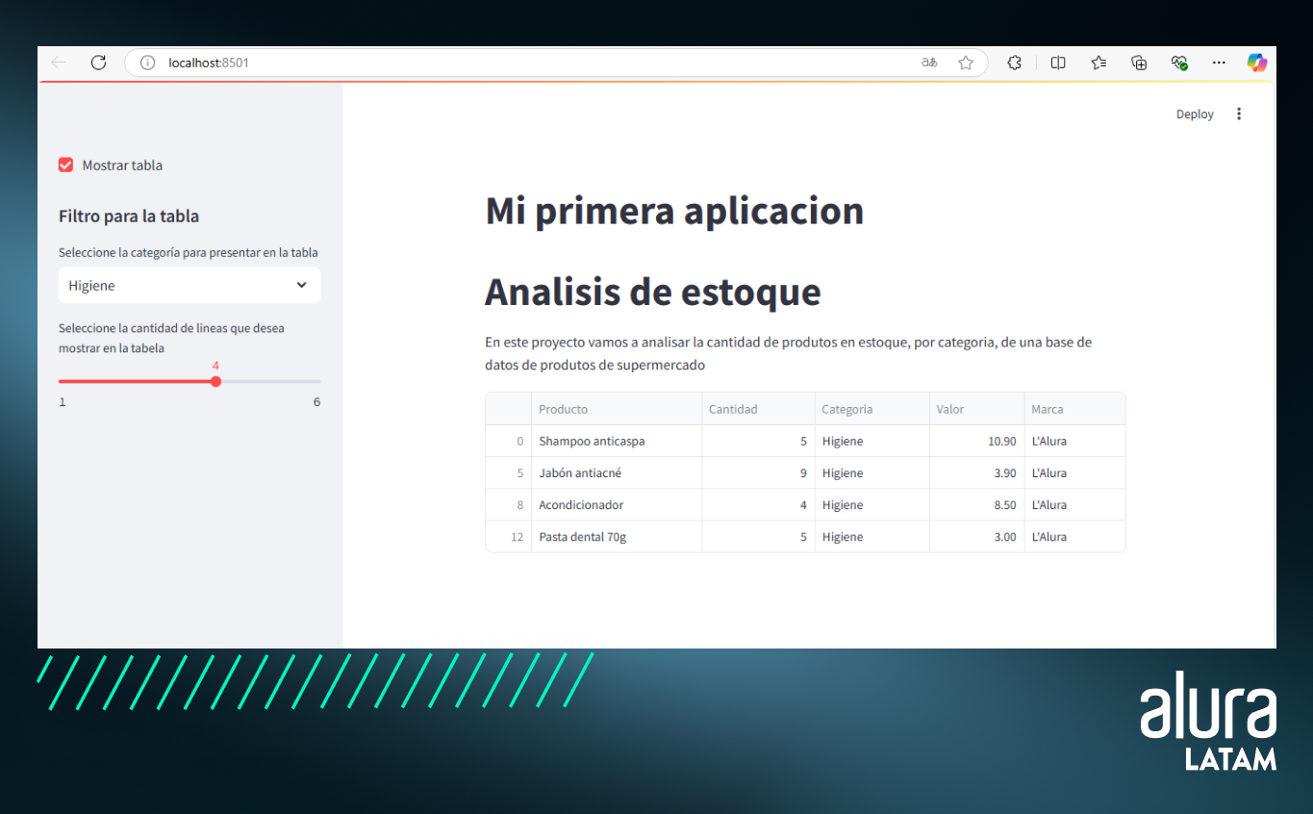Click the Mi primera aplicacion heading
Image resolution: width=1313 pixels, height=814 pixels.
pos(674,211)
